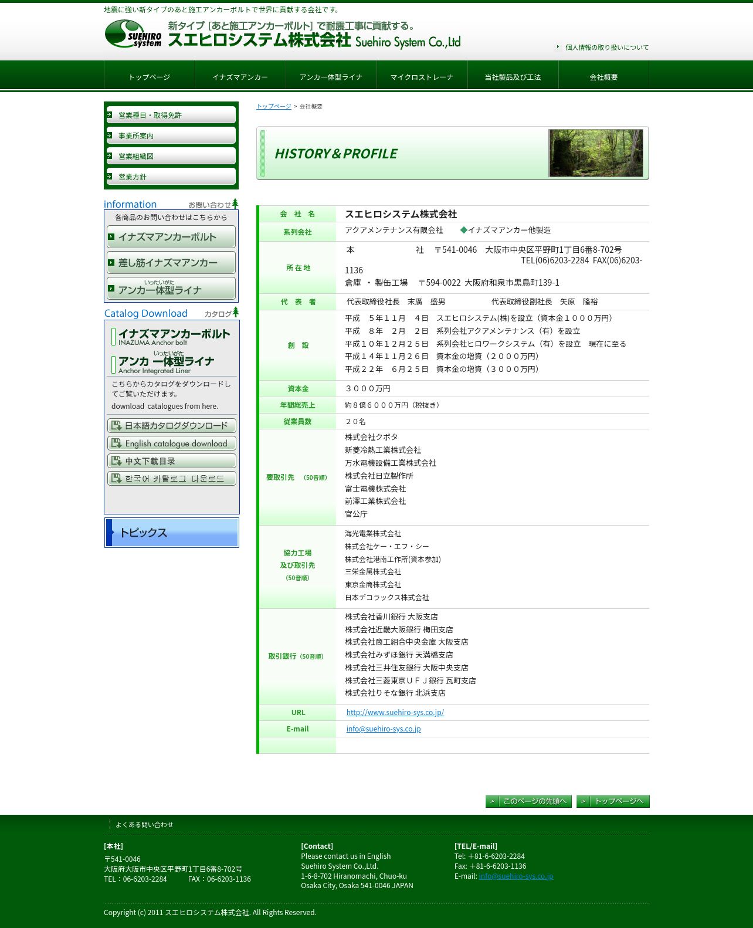Open 営業組織図 sidebar item
This screenshot has width=753, height=928.
tap(171, 156)
